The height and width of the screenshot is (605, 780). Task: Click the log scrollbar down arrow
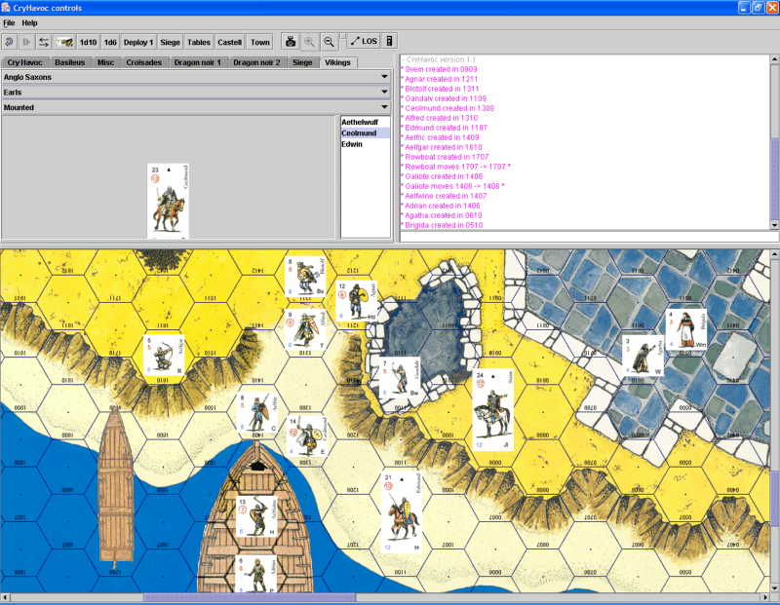pyautogui.click(x=774, y=225)
